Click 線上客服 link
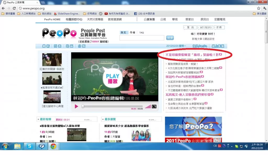 click(x=218, y=46)
